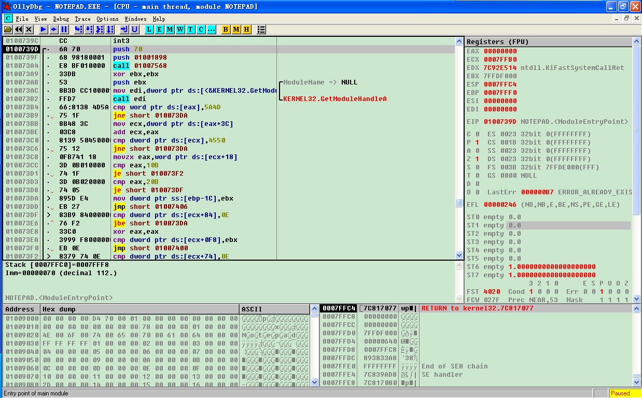The width and height of the screenshot is (642, 398).
Task: Close the debugged program with the X icon
Action: tap(29, 30)
